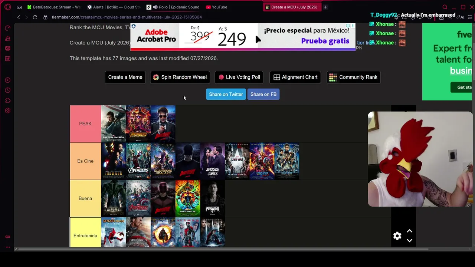Viewport: 475px width, 267px height.
Task: Reload the tiermaker page
Action: click(35, 17)
